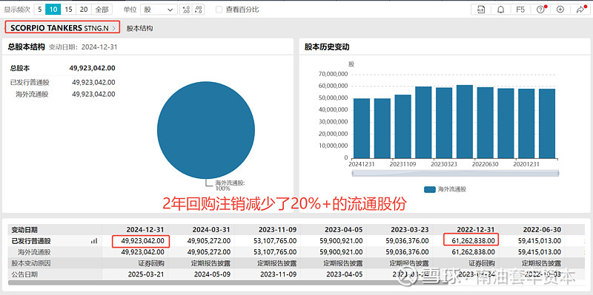This screenshot has height=295, width=593.
Task: Export data to Excel icon
Action: click(x=481, y=10)
